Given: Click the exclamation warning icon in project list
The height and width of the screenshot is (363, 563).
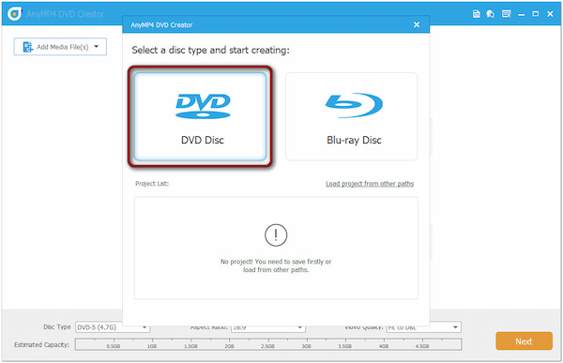Looking at the screenshot, I should pos(276,235).
